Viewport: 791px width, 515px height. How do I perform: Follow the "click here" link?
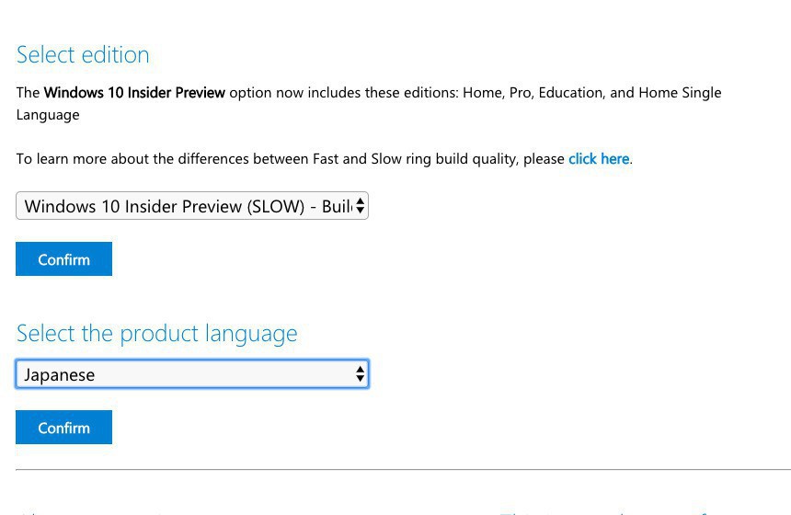(x=599, y=159)
